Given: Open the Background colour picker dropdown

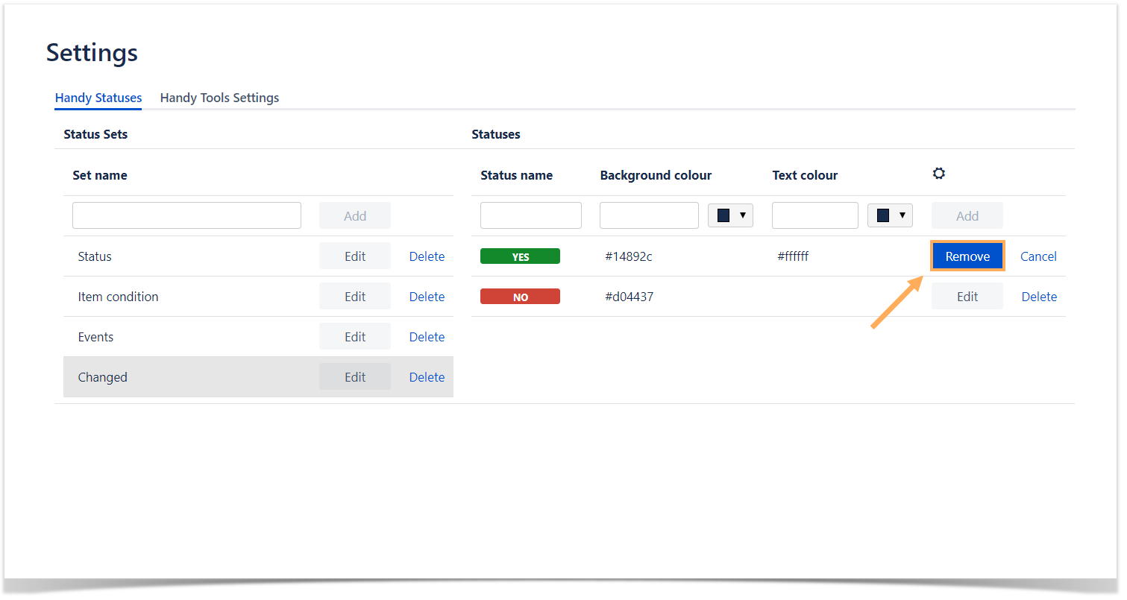Looking at the screenshot, I should pos(730,215).
